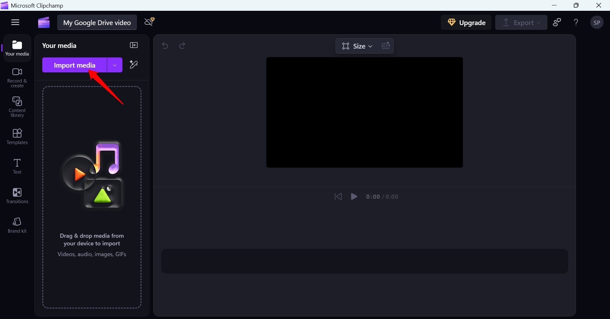The width and height of the screenshot is (610, 319).
Task: Open the Upgrade premium button
Action: pos(466,23)
